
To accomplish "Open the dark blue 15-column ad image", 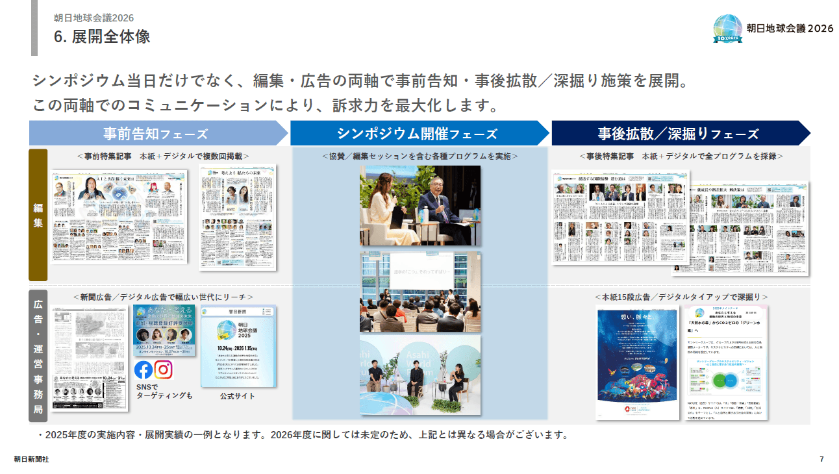I will coord(638,362).
